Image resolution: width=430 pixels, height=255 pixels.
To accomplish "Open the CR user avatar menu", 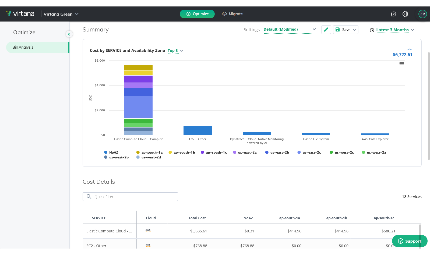I will (423, 14).
